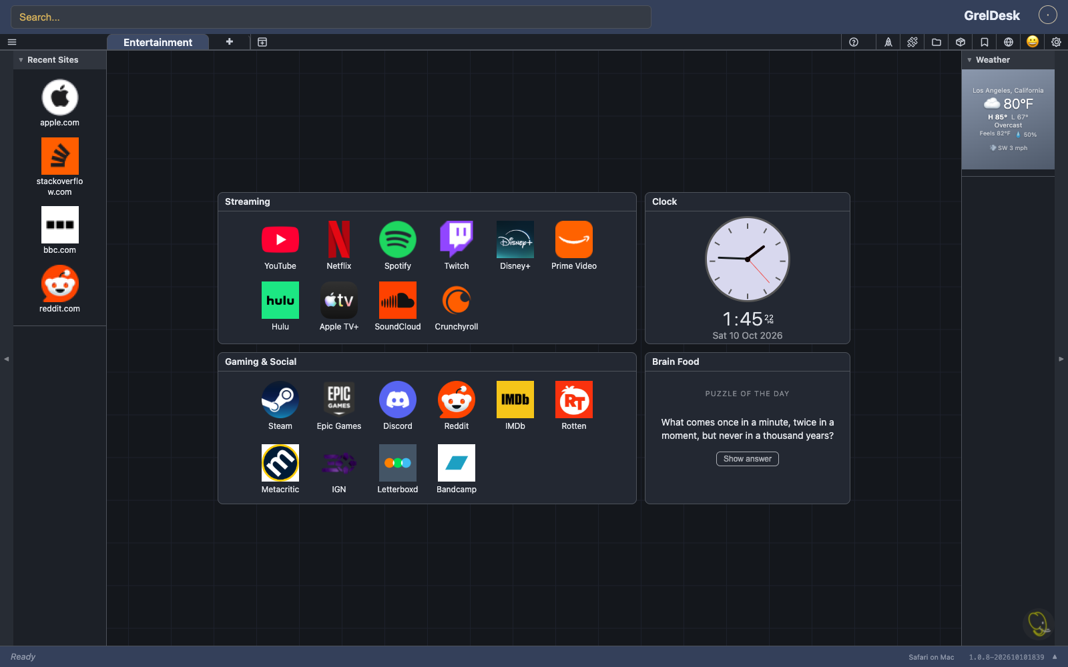Click the Los Angeles weather card

click(1008, 119)
